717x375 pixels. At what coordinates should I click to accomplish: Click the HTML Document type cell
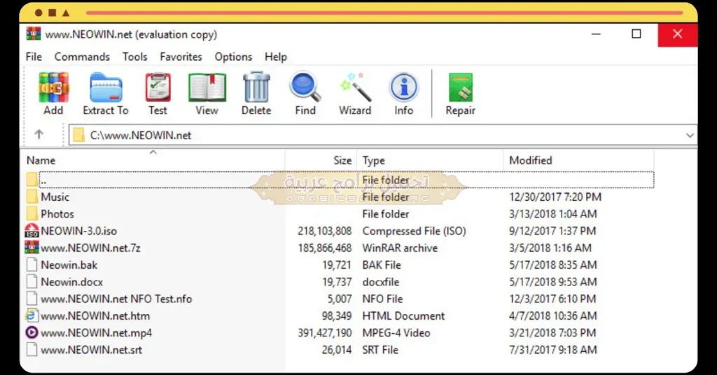coord(403,316)
